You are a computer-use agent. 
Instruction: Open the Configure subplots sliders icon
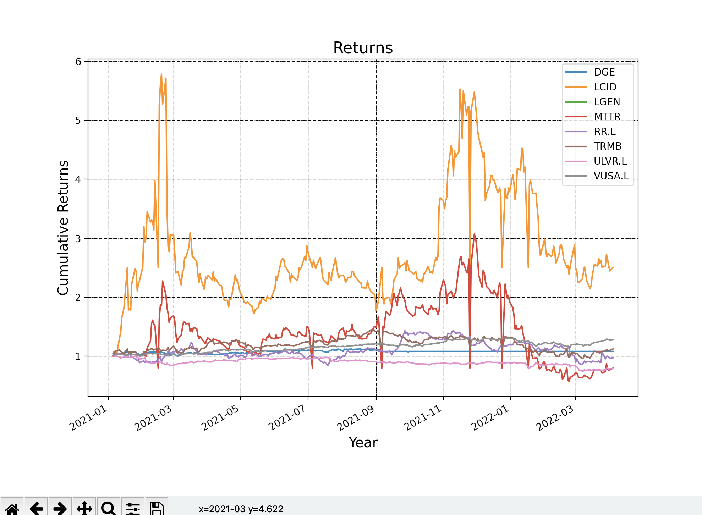(132, 508)
